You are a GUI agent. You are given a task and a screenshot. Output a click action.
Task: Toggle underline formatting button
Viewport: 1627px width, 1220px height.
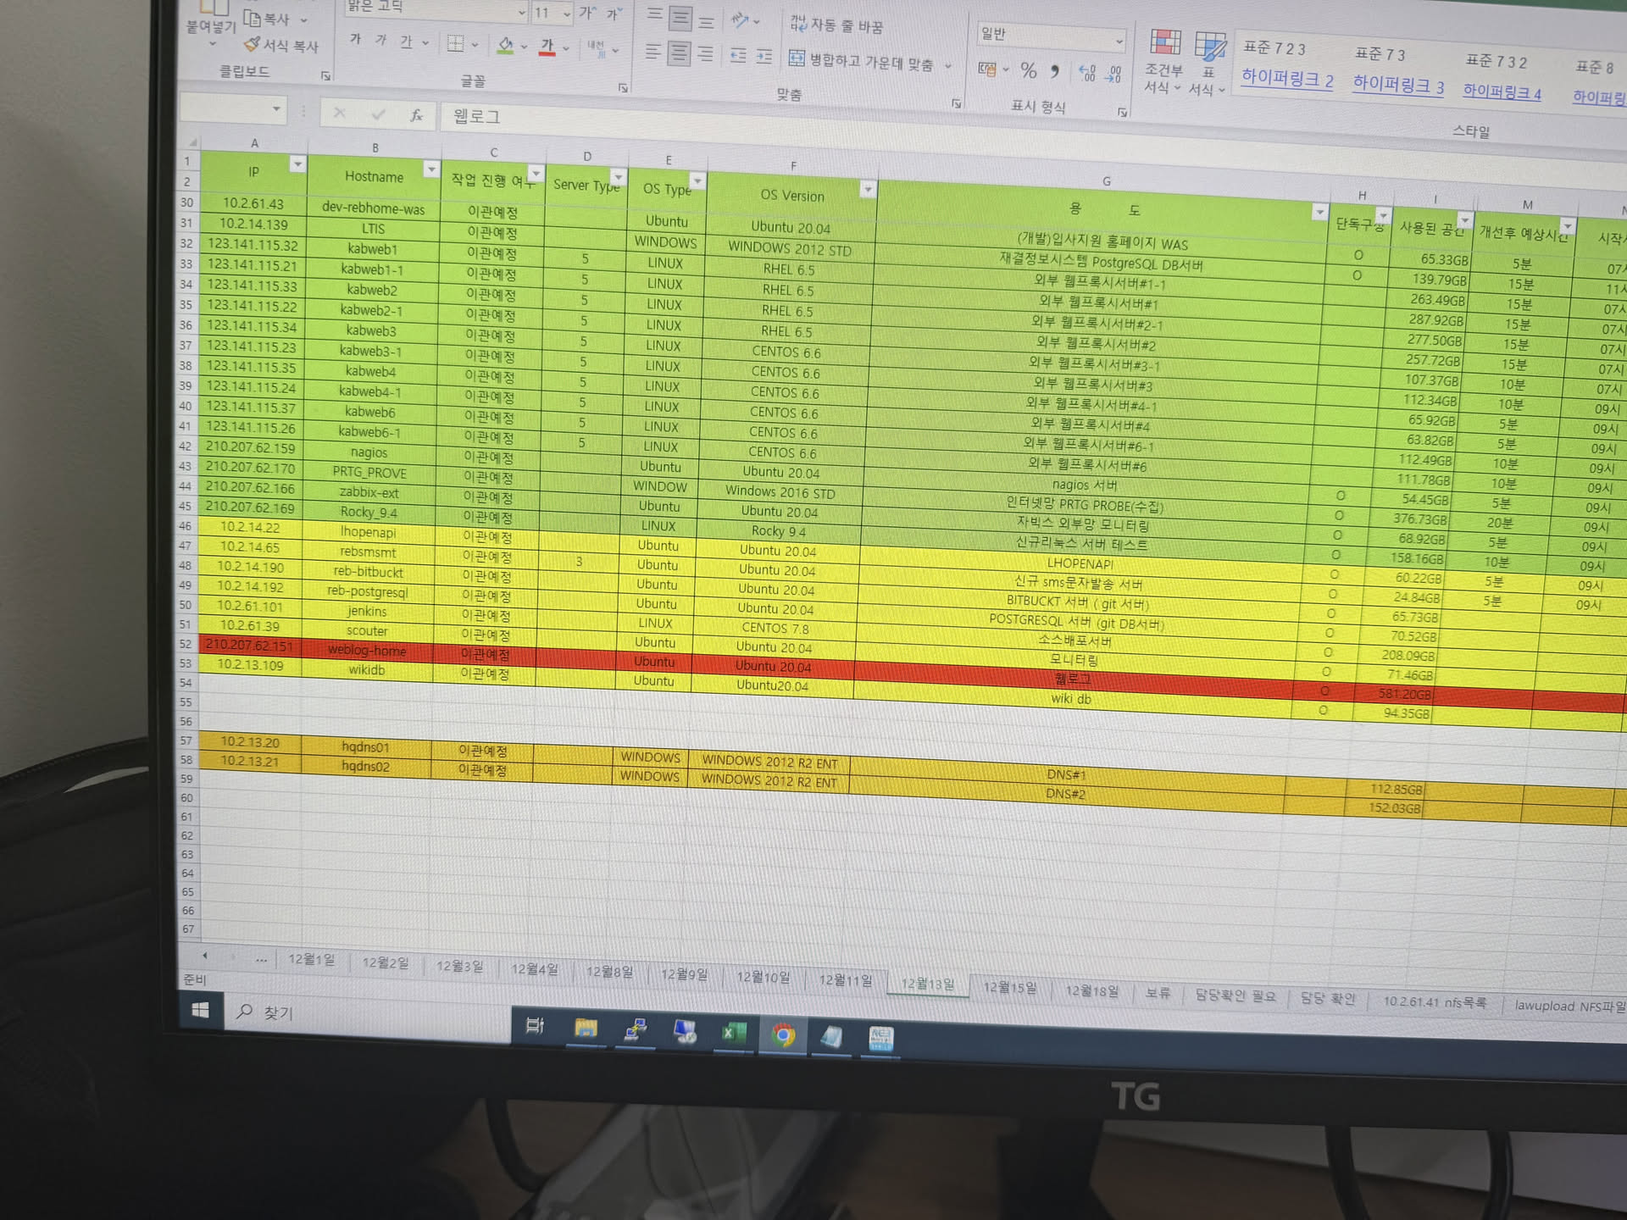[x=406, y=42]
